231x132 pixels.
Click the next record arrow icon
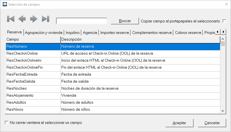click(x=34, y=19)
